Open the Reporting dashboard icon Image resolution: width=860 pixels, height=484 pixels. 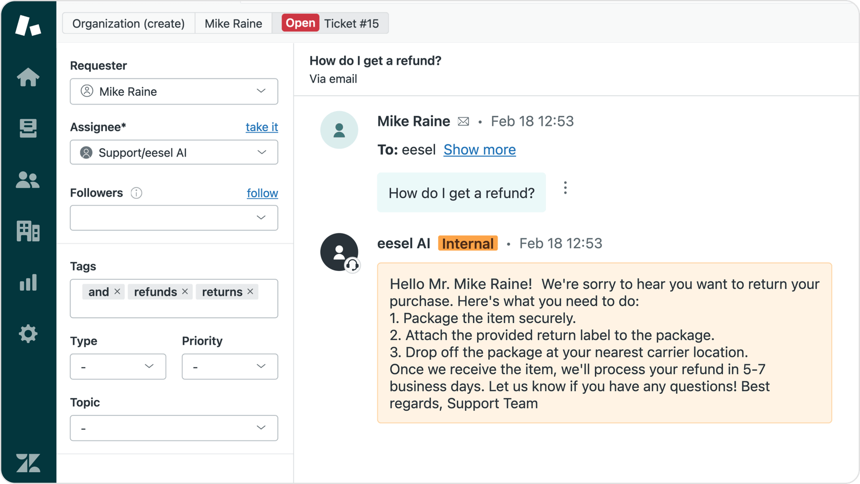click(x=28, y=283)
